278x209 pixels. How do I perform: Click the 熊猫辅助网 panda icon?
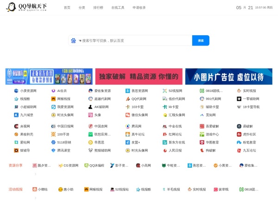[x=90, y=150]
